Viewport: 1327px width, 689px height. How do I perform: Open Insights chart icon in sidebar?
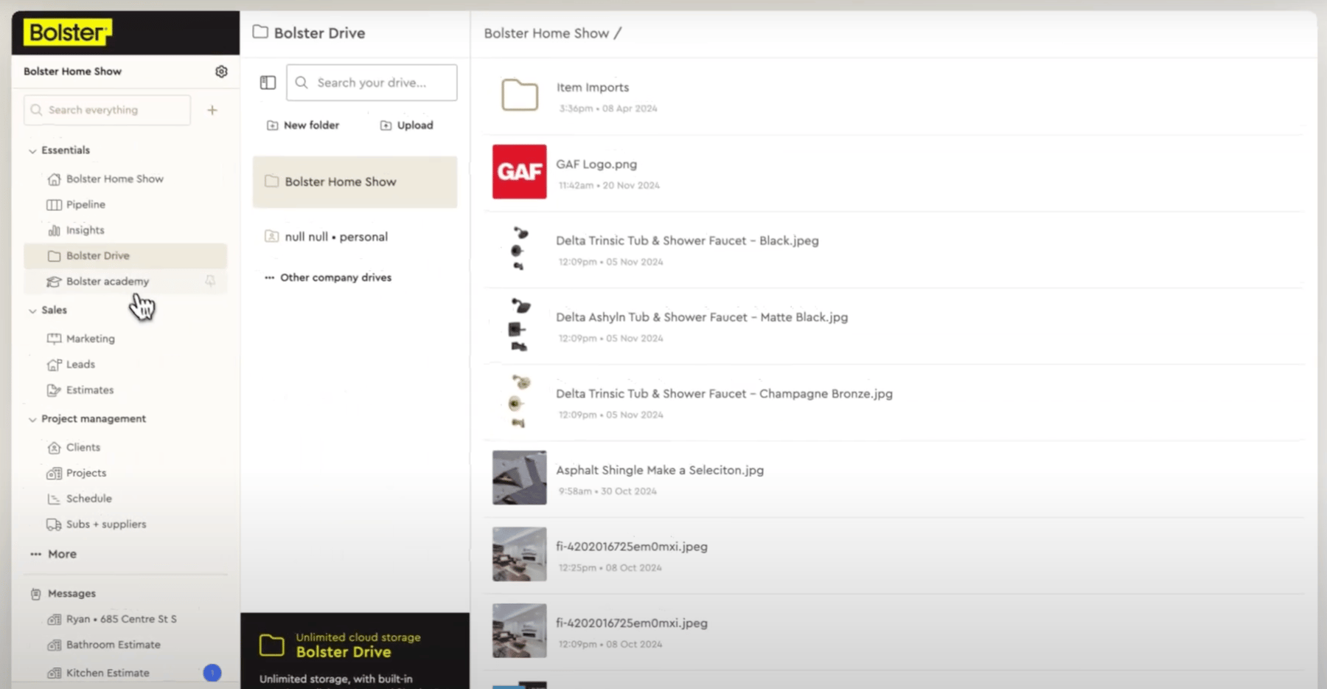click(55, 230)
